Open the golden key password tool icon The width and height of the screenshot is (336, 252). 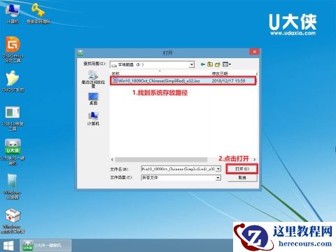38,13
